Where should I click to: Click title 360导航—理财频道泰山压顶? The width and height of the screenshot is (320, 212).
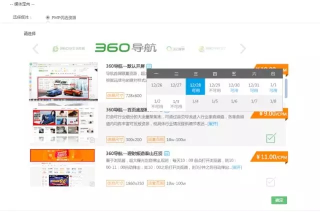click(134, 153)
